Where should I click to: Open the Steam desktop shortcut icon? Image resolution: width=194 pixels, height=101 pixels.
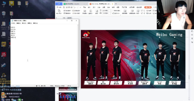[4, 65]
